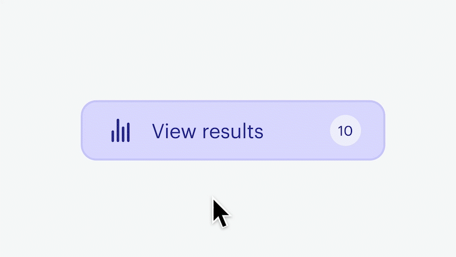This screenshot has width=456, height=257.
Task: Click the bar chart icon
Action: [121, 130]
